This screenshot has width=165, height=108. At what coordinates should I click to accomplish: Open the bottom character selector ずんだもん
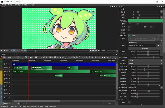point(10,103)
